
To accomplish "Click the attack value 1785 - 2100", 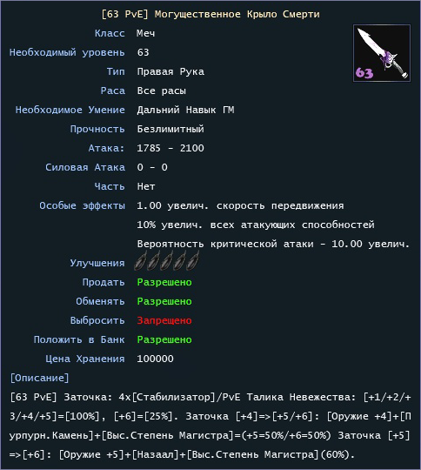I will (x=170, y=148).
